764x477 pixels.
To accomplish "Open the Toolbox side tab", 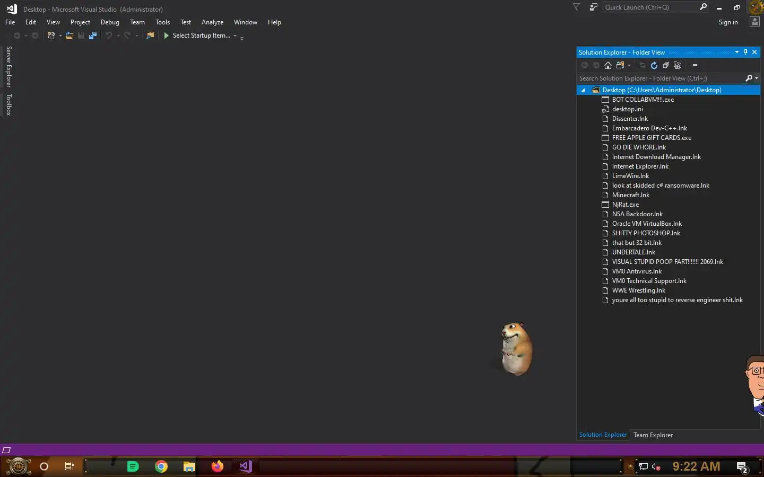I will (x=8, y=105).
